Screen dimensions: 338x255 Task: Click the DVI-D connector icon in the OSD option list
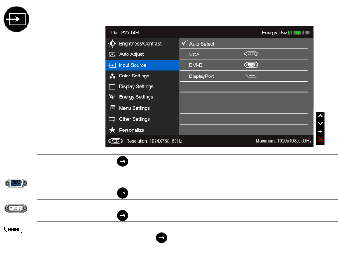coord(251,65)
